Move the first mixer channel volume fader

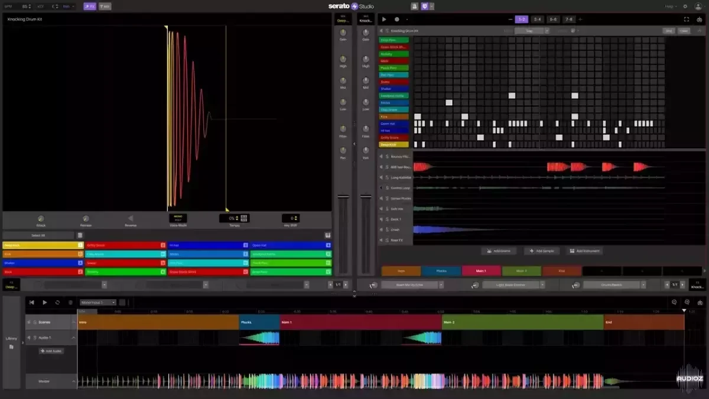click(x=343, y=196)
